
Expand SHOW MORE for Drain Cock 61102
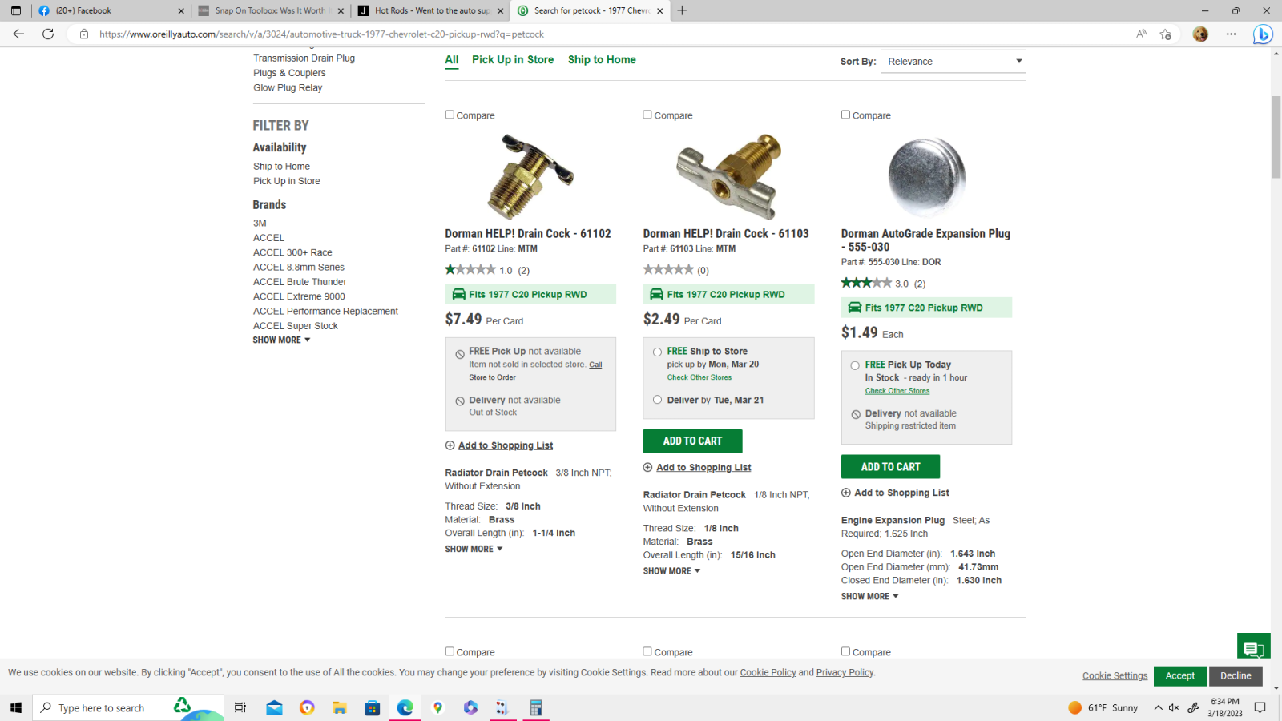pyautogui.click(x=474, y=549)
